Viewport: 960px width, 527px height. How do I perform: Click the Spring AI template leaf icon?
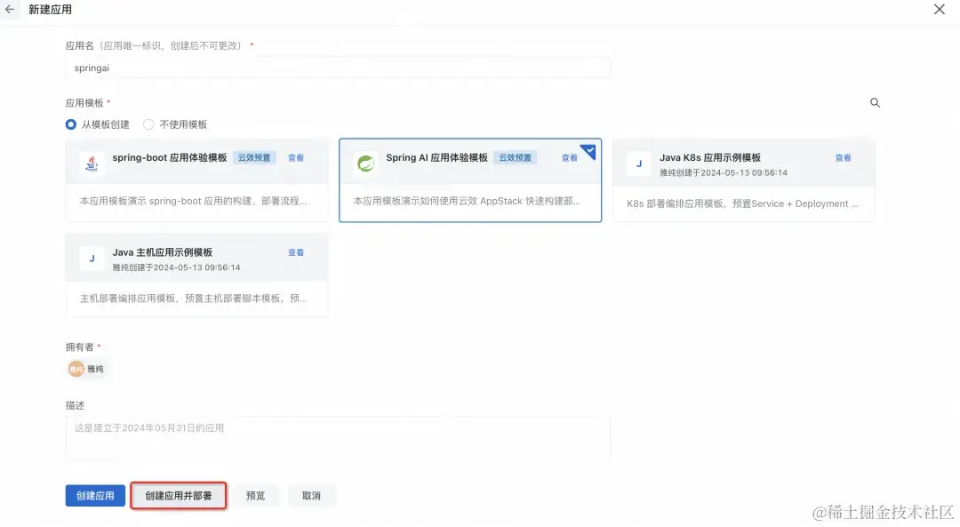point(365,164)
